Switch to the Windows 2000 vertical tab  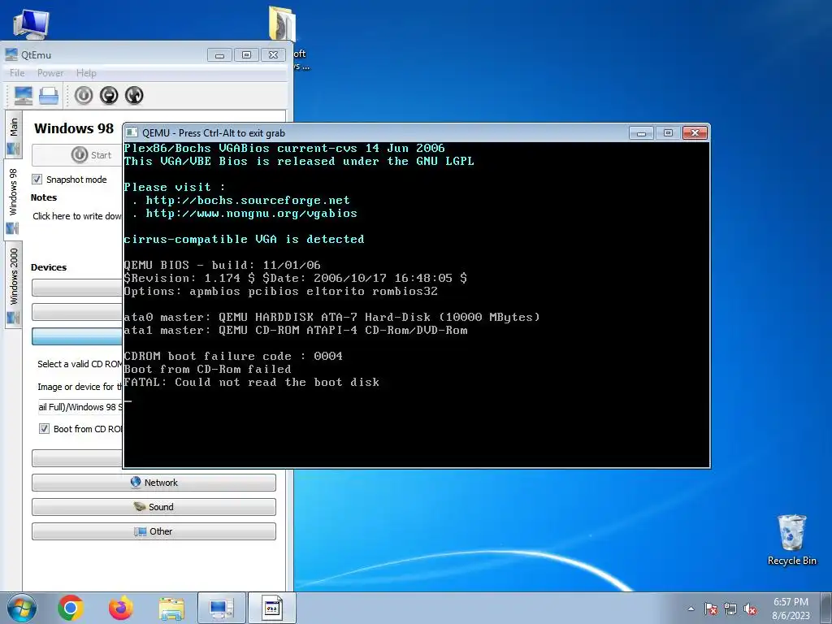13,285
